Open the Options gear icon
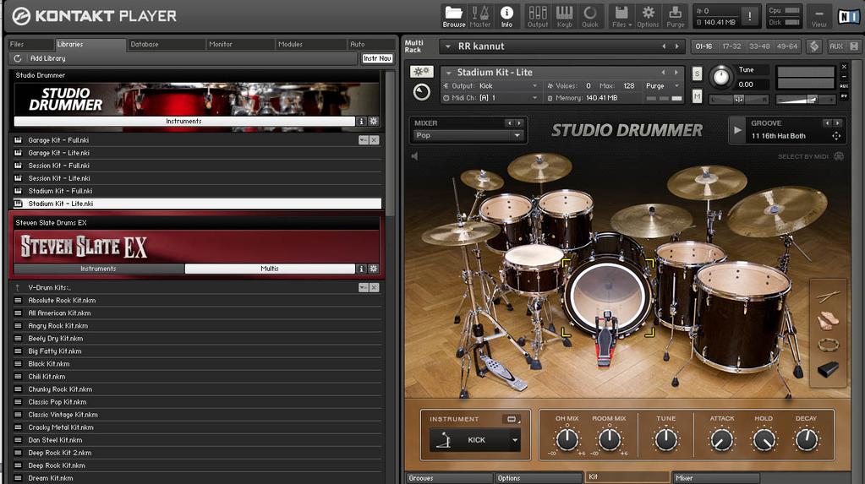This screenshot has height=484, width=865. pyautogui.click(x=648, y=16)
